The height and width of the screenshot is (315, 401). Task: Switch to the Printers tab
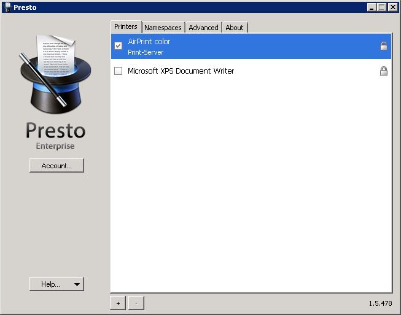(x=126, y=26)
